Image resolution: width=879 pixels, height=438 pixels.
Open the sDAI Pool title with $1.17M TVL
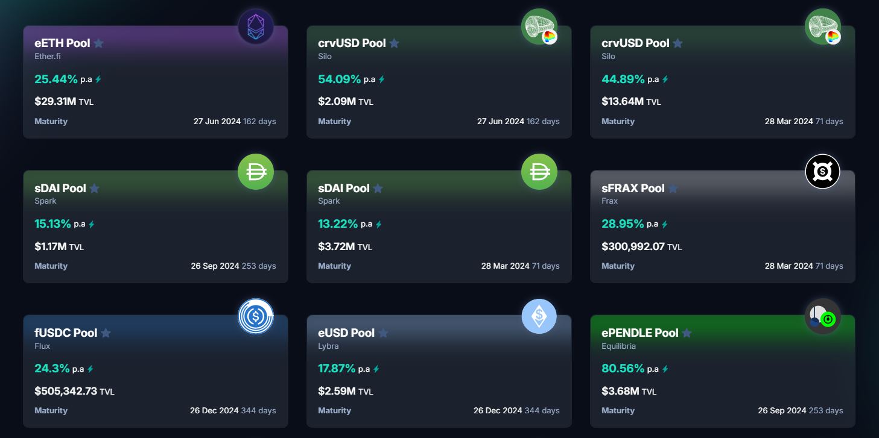tap(60, 188)
